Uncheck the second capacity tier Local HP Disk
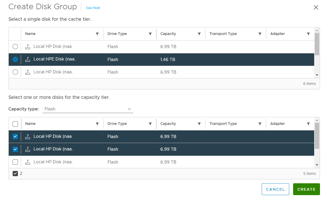 [x=15, y=149]
